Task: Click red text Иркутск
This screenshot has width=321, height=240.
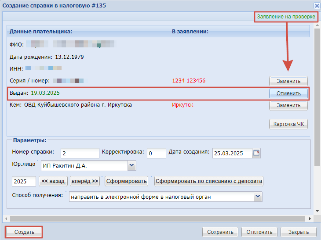Action: [182, 105]
